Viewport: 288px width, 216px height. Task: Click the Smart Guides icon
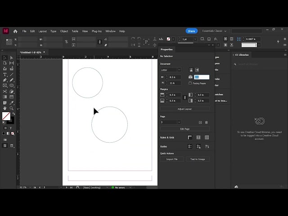pyautogui.click(x=207, y=146)
